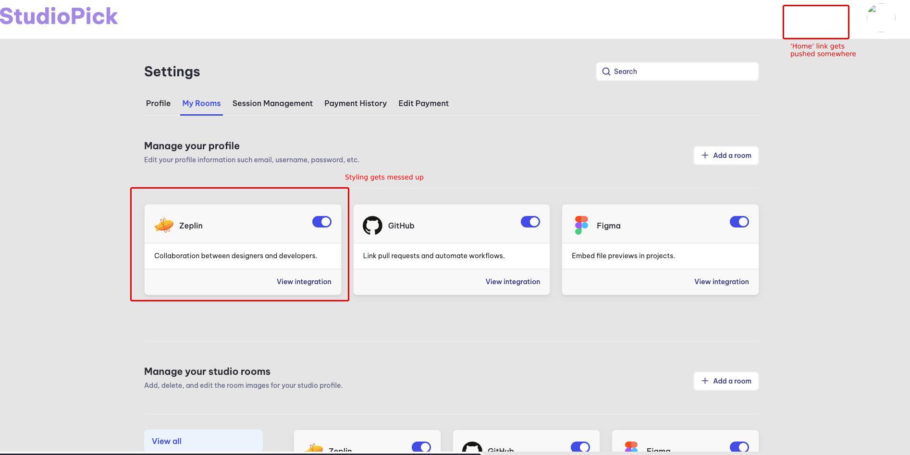Click the text 'Collaboration between designers and developers.'
The width and height of the screenshot is (910, 455).
tap(235, 256)
